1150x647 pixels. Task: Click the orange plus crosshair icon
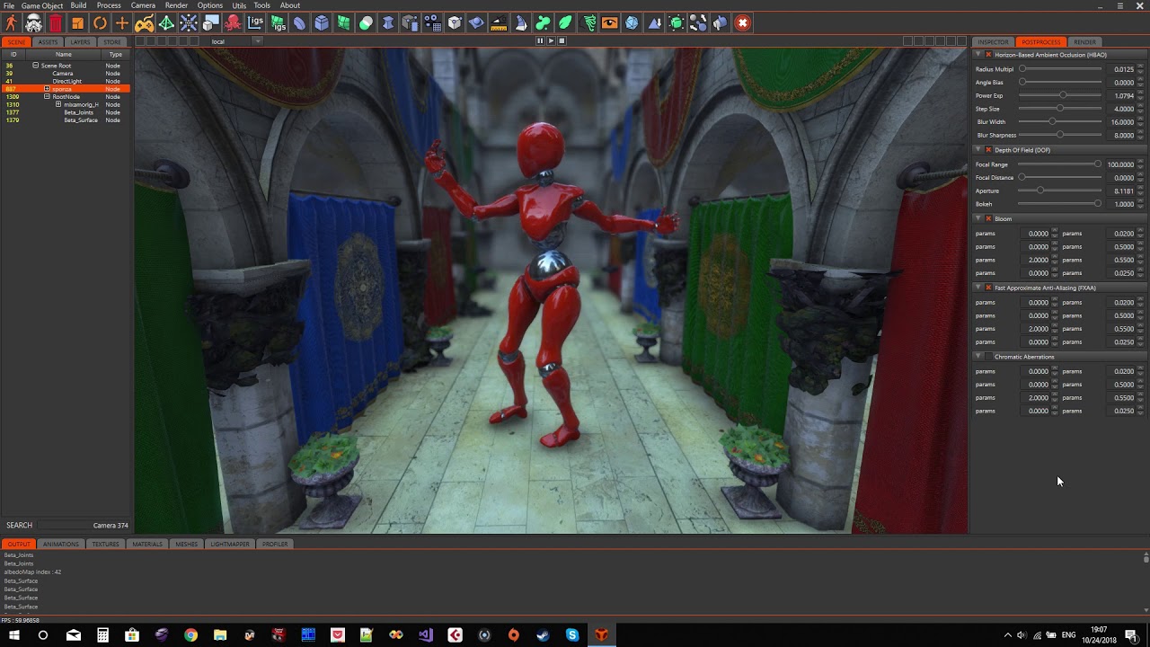122,22
